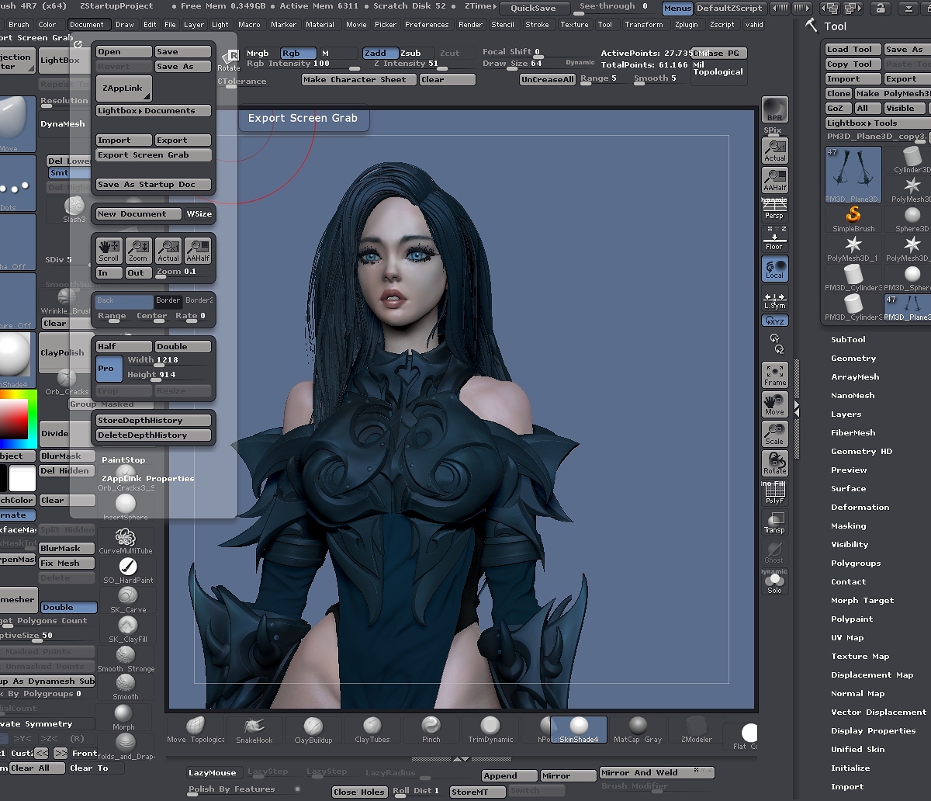This screenshot has height=801, width=931.
Task: Expand the Deformation section
Action: coord(860,507)
